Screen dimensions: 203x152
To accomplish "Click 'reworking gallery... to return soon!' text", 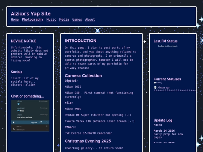I will (x=94, y=148).
